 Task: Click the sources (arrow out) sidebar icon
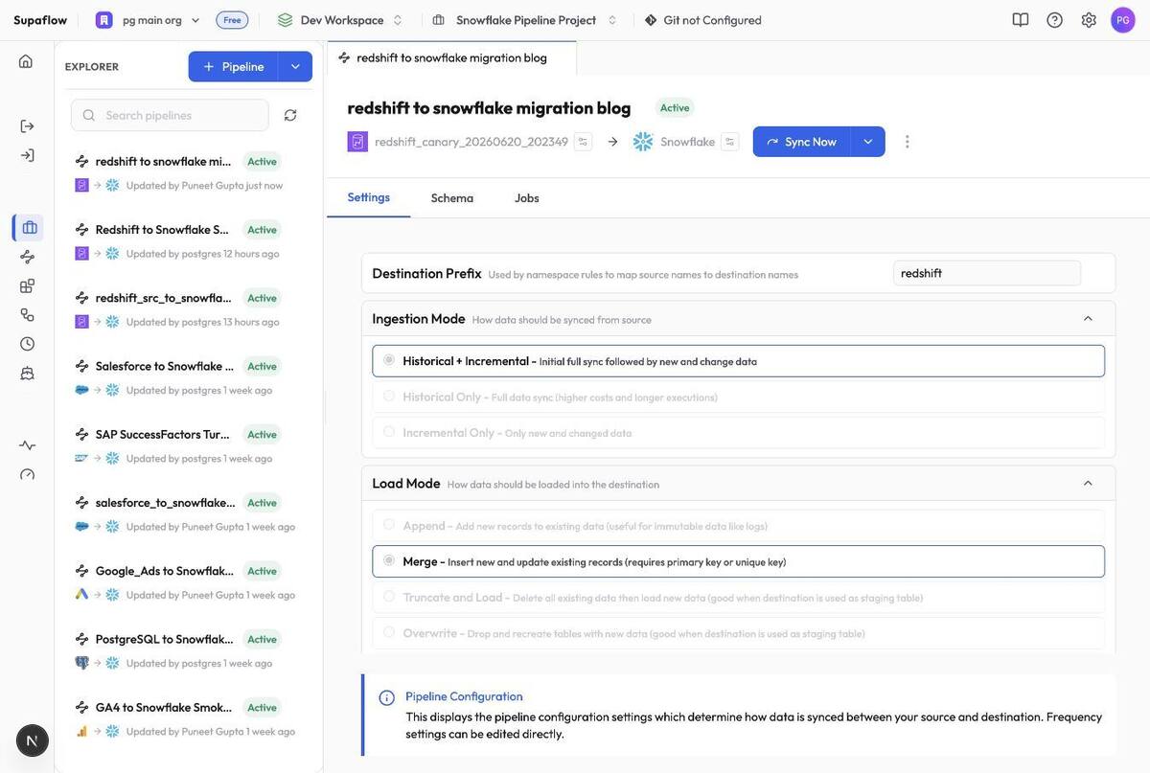click(x=27, y=126)
